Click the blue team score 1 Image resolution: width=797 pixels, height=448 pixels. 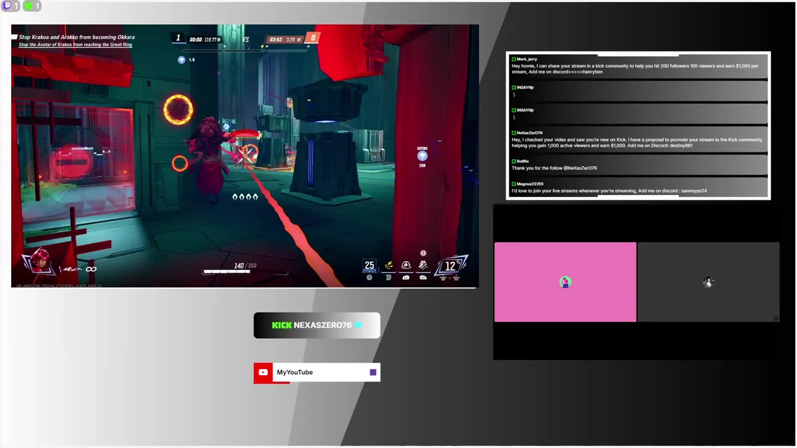(178, 39)
